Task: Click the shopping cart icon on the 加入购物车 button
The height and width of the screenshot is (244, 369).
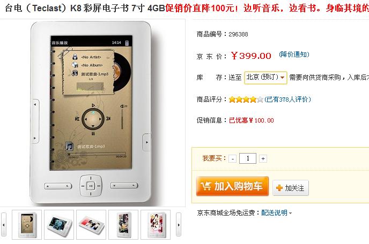Action: pos(206,186)
